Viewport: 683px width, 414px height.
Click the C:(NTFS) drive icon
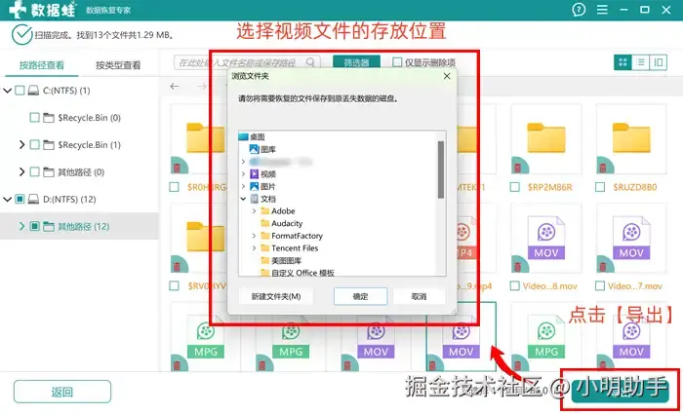coord(33,91)
